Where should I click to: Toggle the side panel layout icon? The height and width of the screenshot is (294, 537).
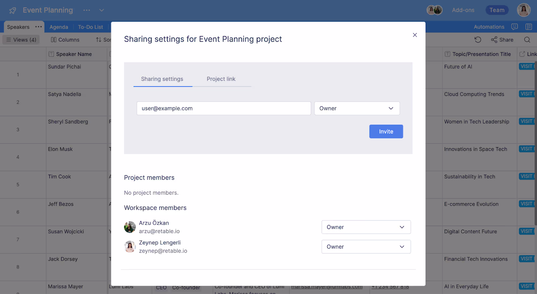pos(529,26)
